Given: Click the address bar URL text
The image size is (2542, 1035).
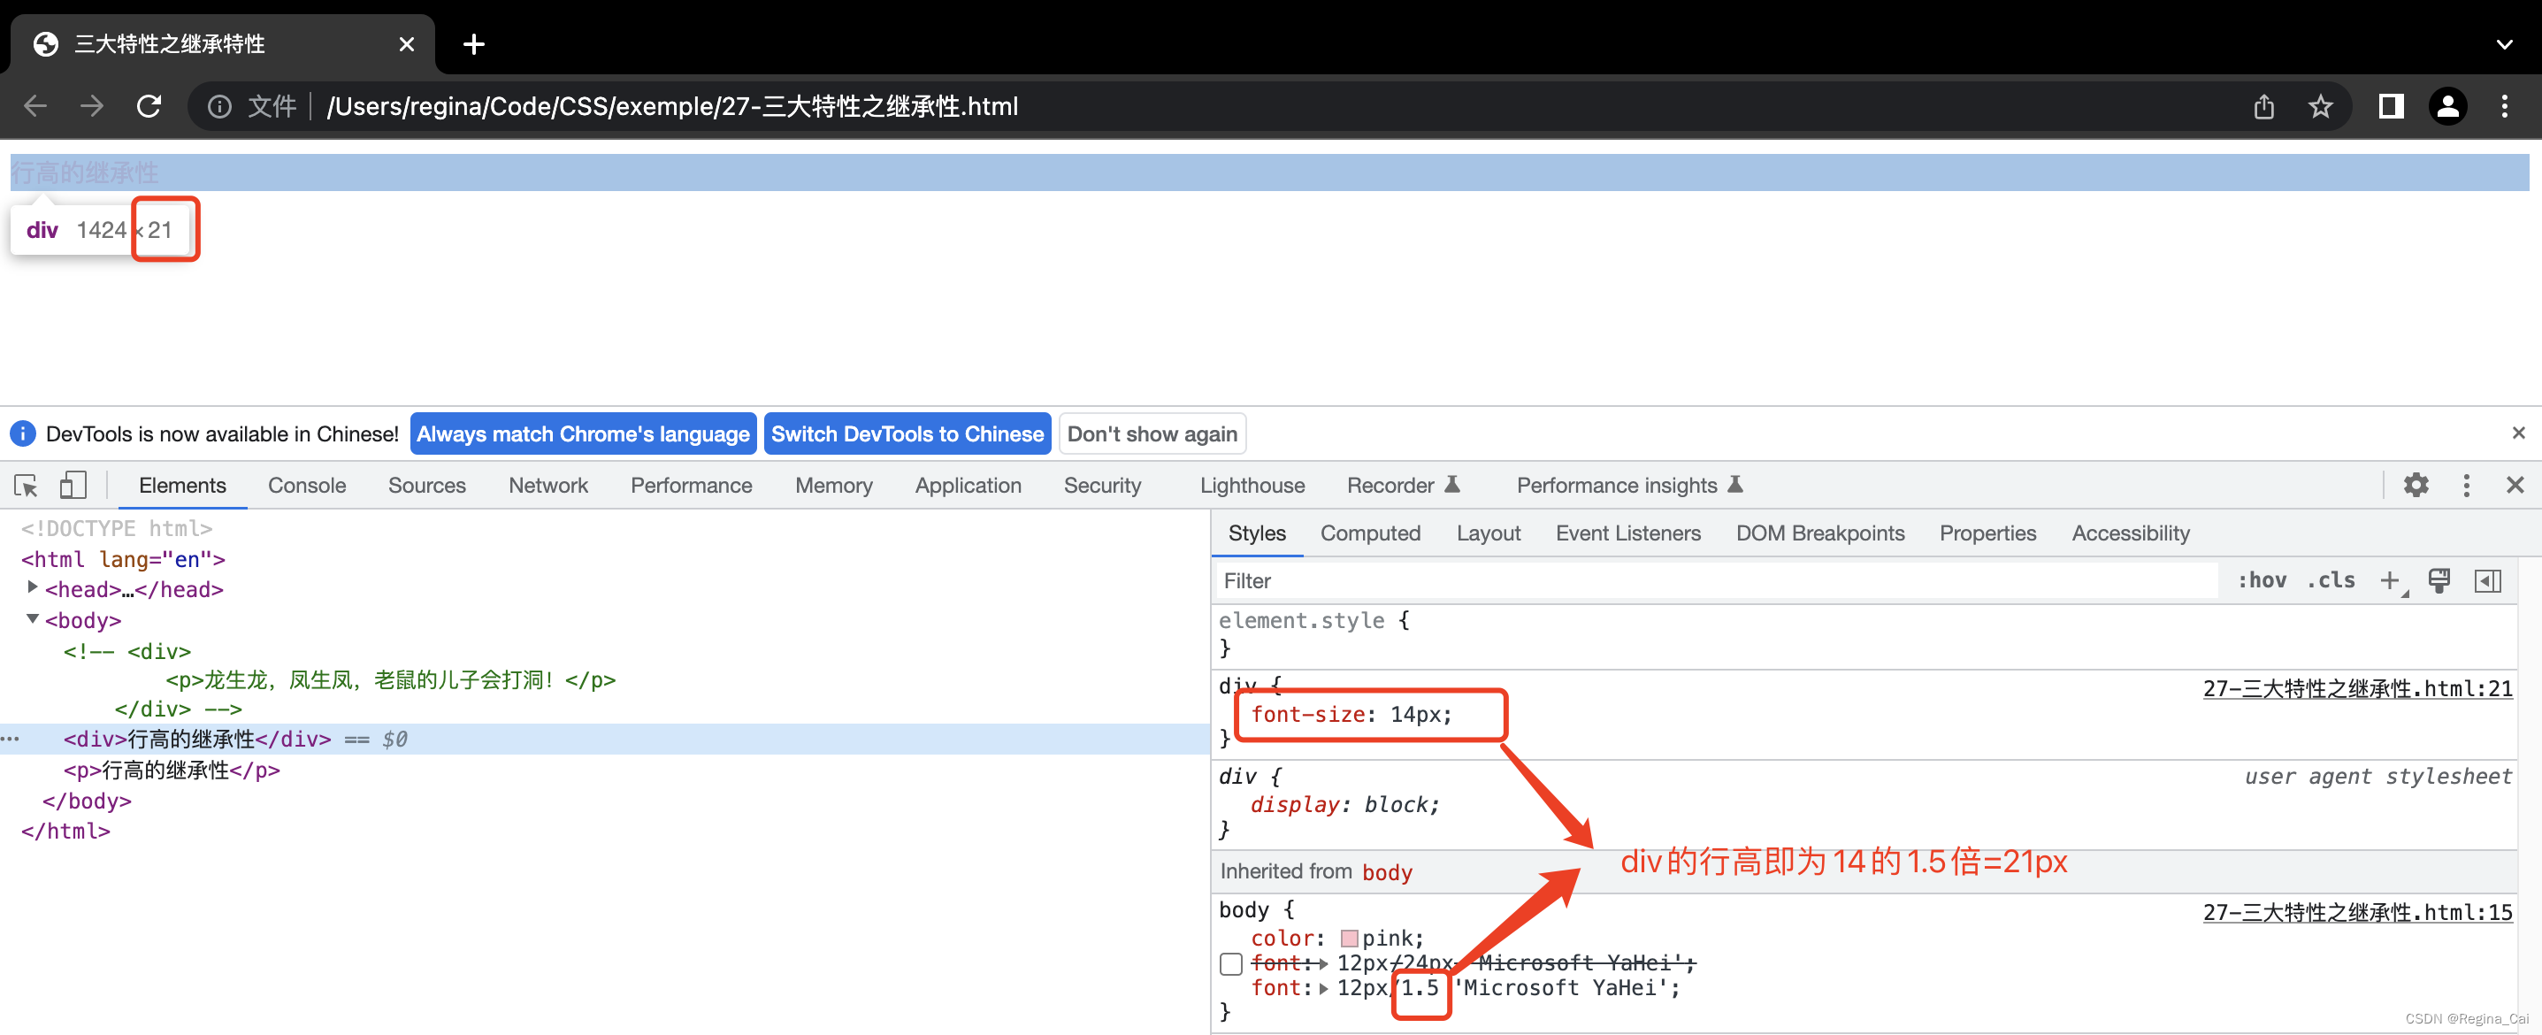Looking at the screenshot, I should (x=672, y=106).
